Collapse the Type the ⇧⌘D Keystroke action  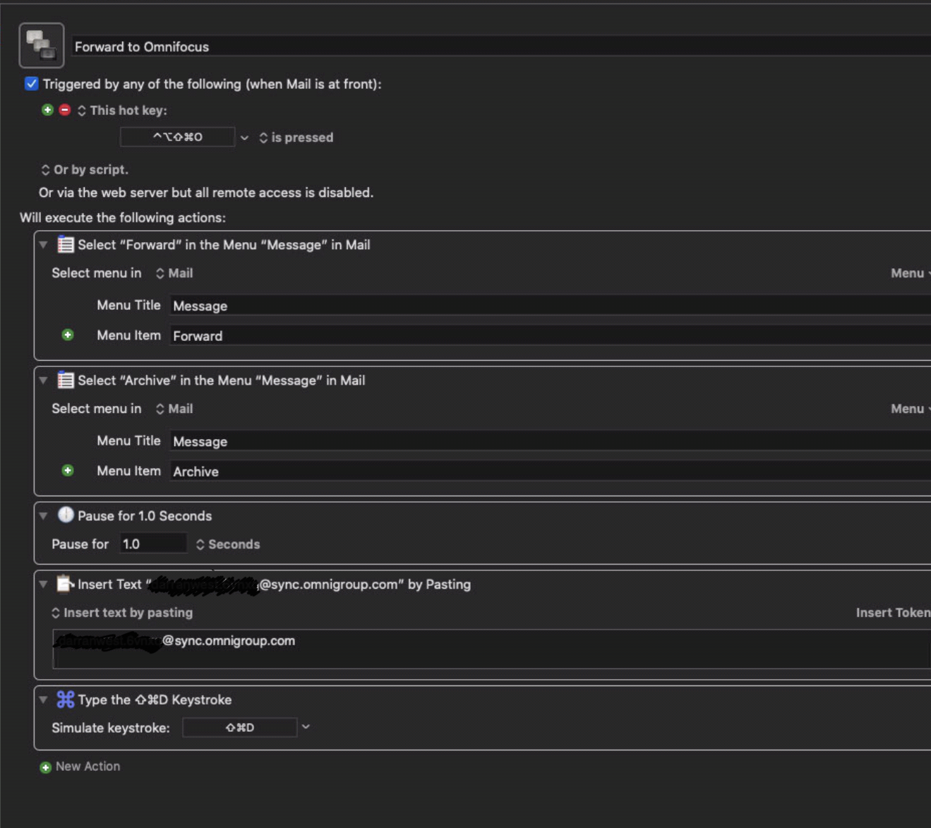point(44,700)
